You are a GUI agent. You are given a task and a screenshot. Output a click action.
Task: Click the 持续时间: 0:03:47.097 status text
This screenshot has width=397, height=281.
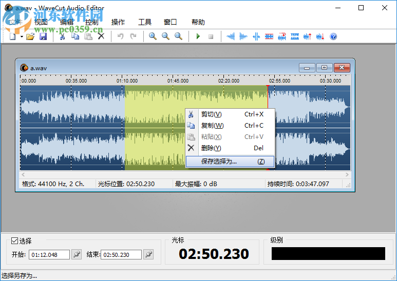tap(298, 184)
